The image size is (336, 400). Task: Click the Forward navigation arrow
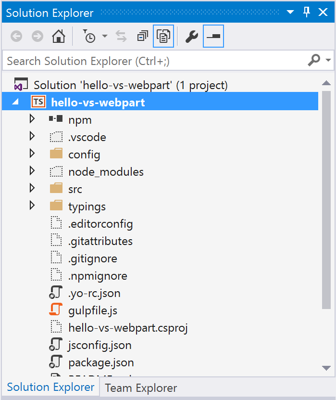point(37,36)
